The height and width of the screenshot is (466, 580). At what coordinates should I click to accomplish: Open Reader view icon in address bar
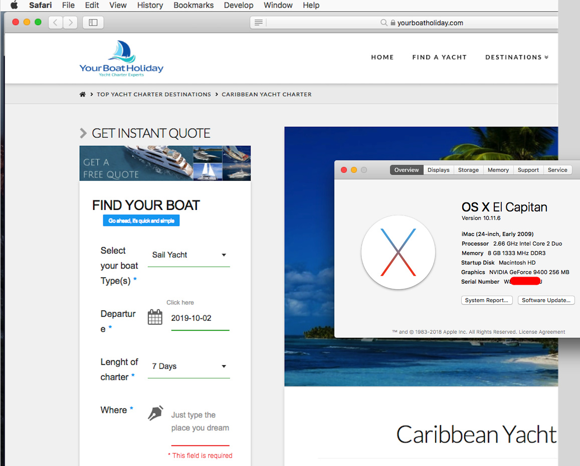pos(259,23)
